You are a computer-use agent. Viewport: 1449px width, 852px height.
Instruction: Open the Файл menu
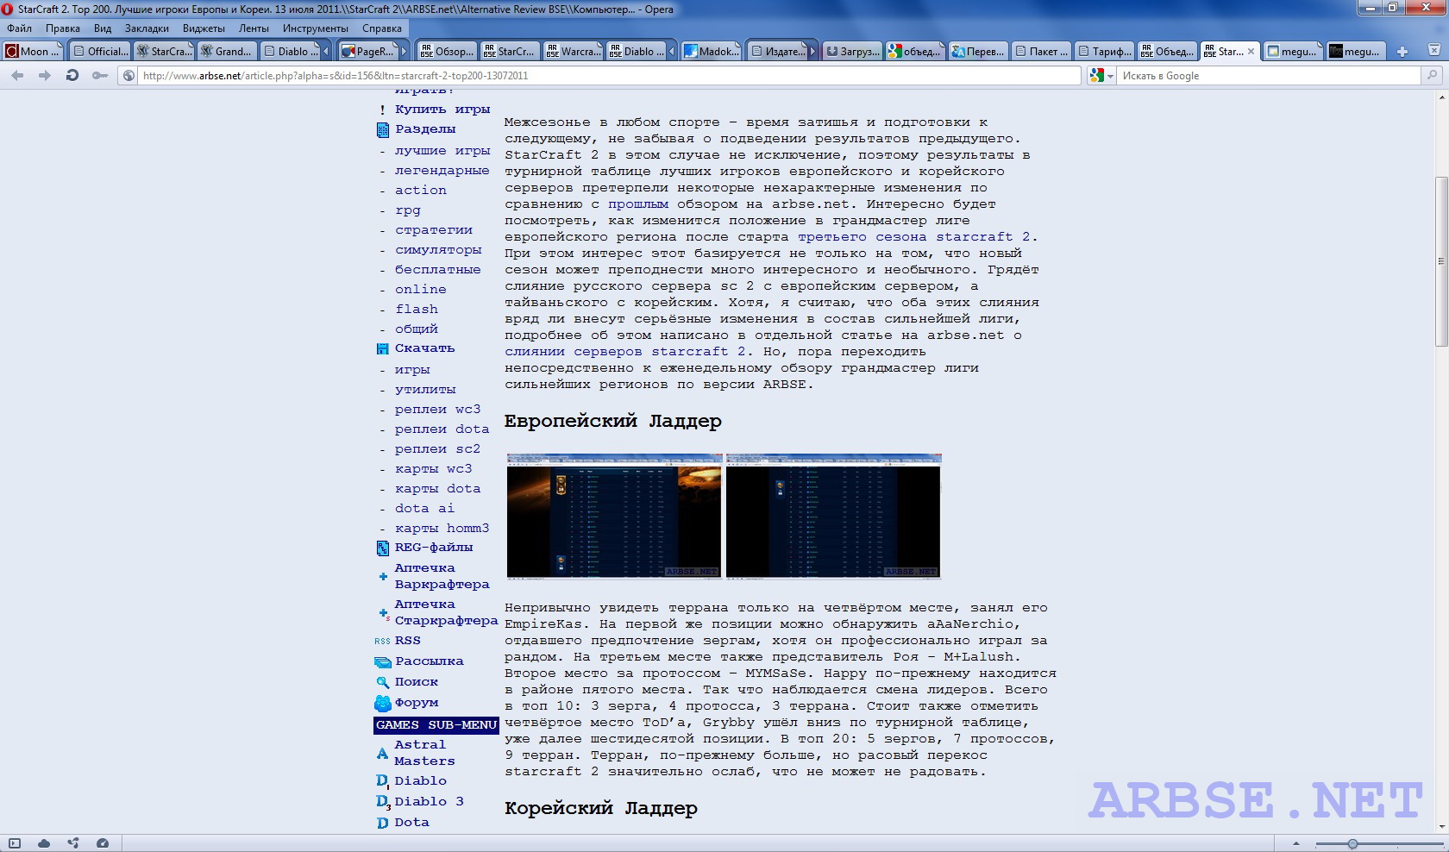19,28
